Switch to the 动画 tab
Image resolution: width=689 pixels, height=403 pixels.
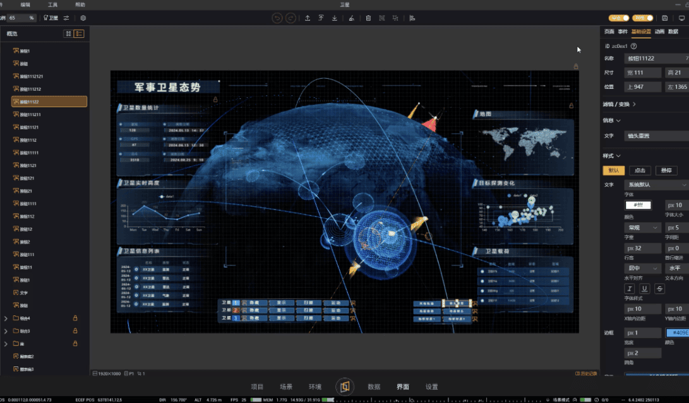coord(659,31)
